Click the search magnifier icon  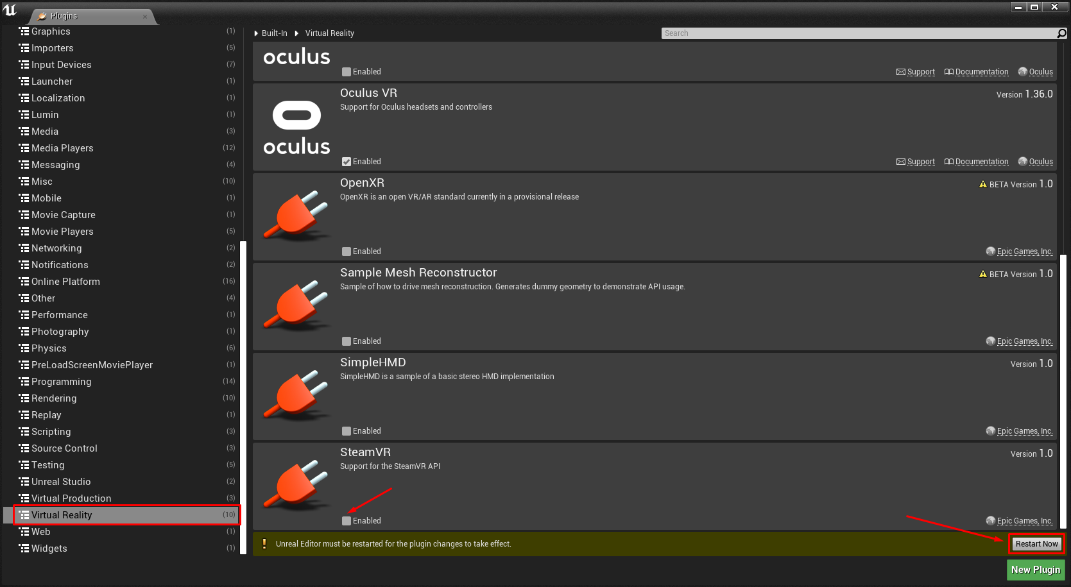(x=1062, y=33)
